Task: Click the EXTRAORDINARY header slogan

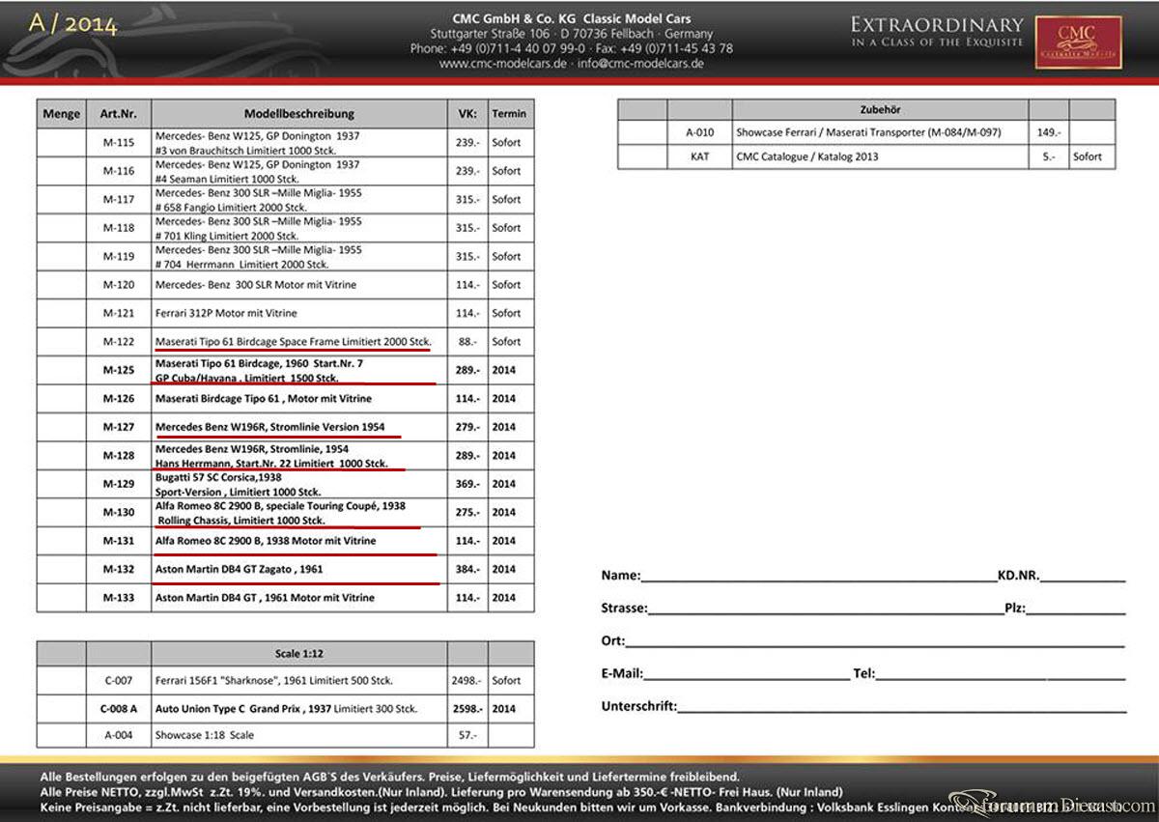Action: (936, 25)
